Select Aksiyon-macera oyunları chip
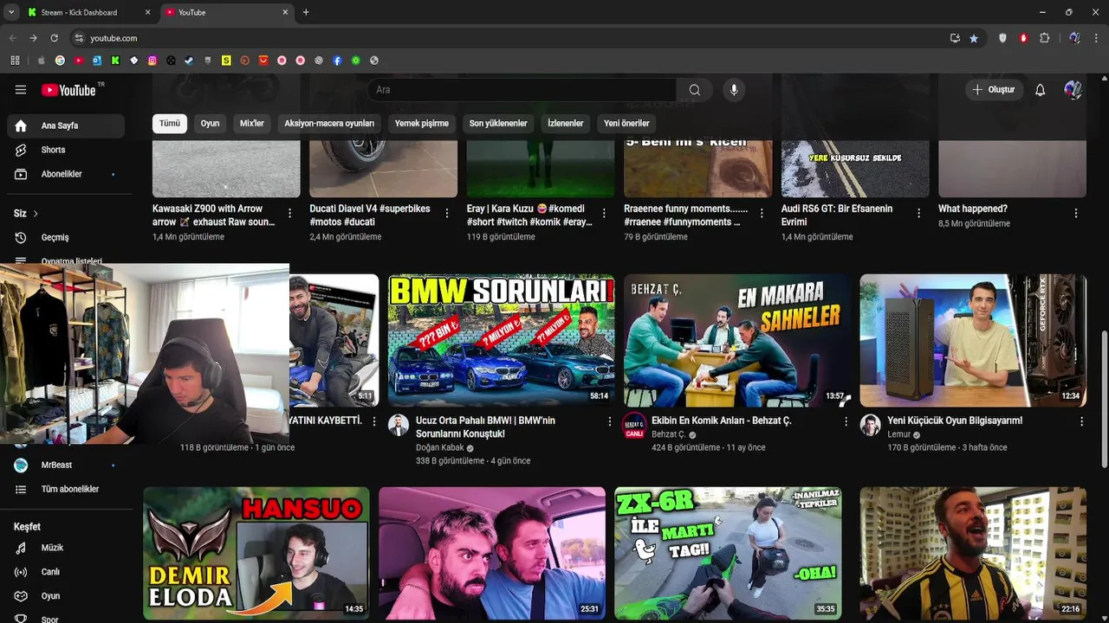The width and height of the screenshot is (1109, 623). coord(329,123)
